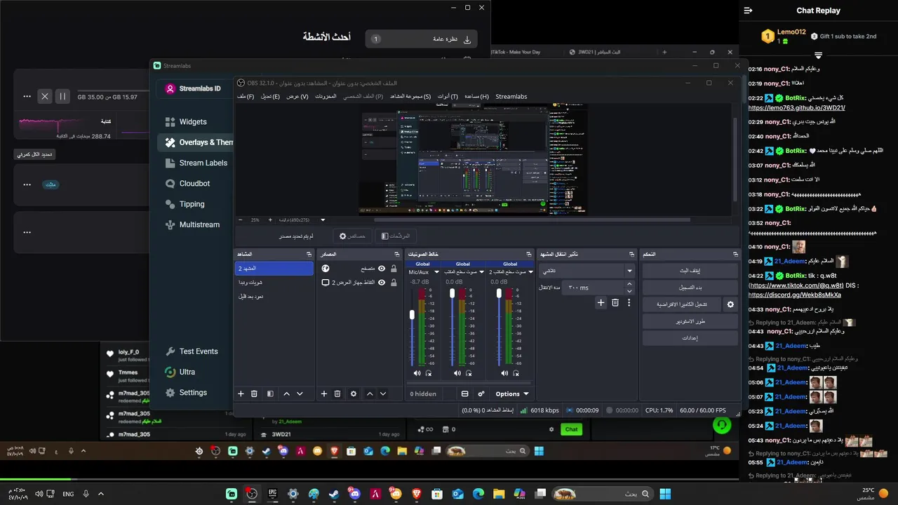Open advanced audio properties gears icon
Screen dimensions: 898x505
coord(481,394)
